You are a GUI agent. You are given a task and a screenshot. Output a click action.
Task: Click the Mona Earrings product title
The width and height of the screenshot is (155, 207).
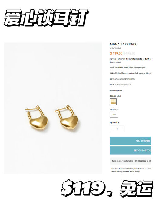click(x=123, y=44)
